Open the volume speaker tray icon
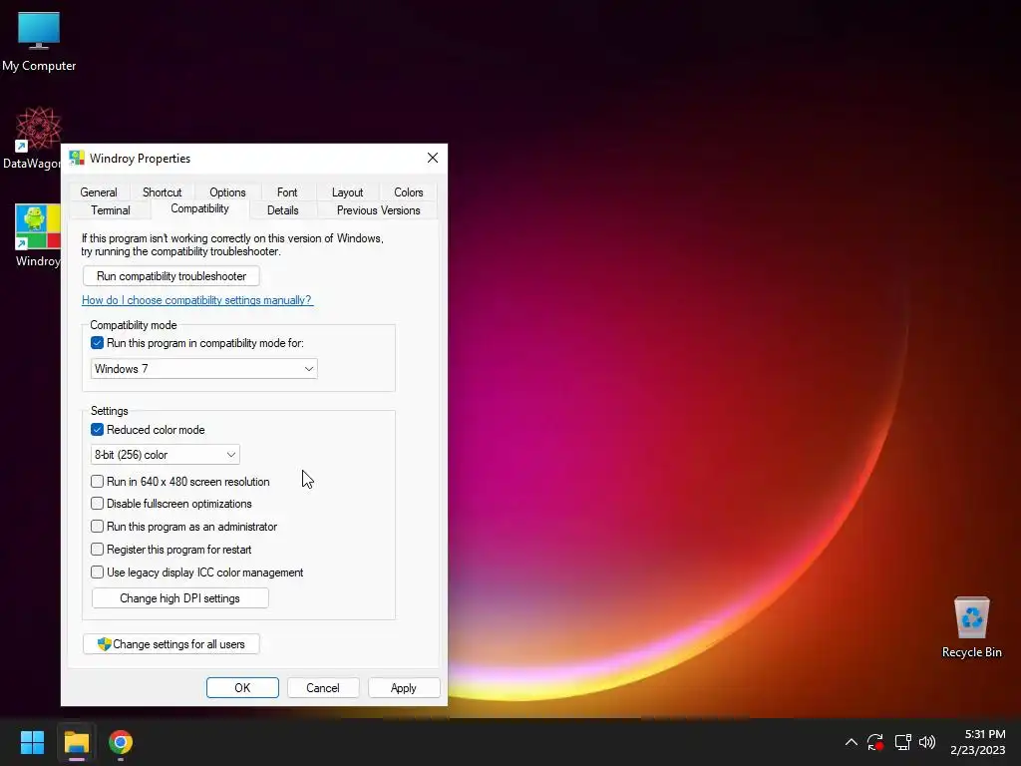 point(927,742)
